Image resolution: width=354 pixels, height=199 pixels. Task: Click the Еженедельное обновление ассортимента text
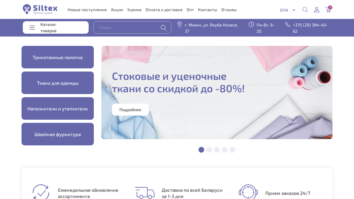(88, 193)
